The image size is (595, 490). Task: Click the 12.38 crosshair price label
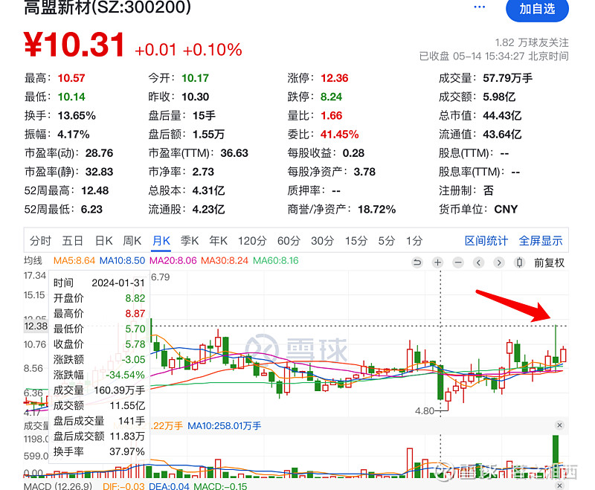point(36,326)
